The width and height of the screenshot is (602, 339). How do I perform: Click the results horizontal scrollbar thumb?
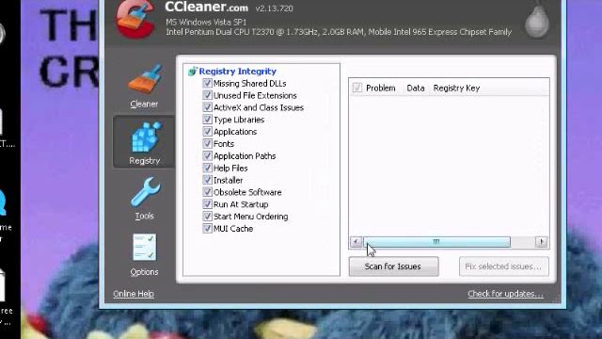click(436, 242)
